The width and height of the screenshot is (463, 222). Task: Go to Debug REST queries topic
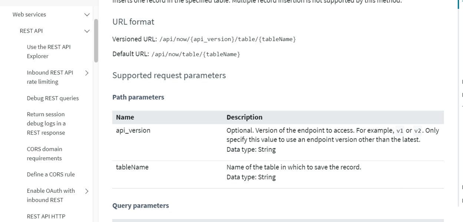pyautogui.click(x=53, y=98)
